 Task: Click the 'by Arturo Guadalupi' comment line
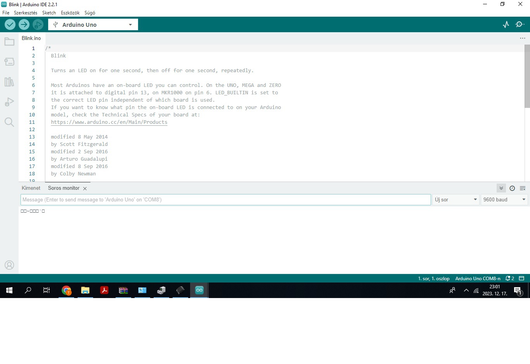[x=79, y=159]
